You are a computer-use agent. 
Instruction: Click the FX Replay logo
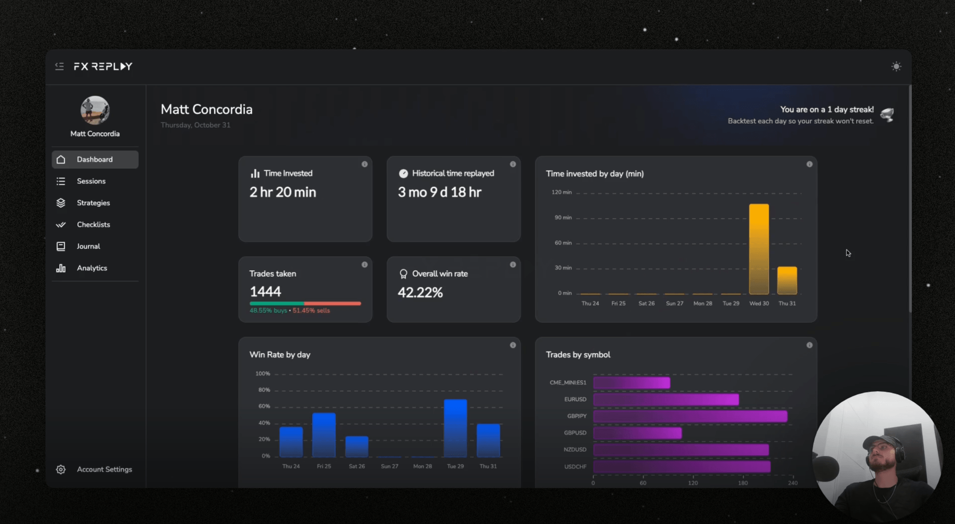[x=103, y=66]
